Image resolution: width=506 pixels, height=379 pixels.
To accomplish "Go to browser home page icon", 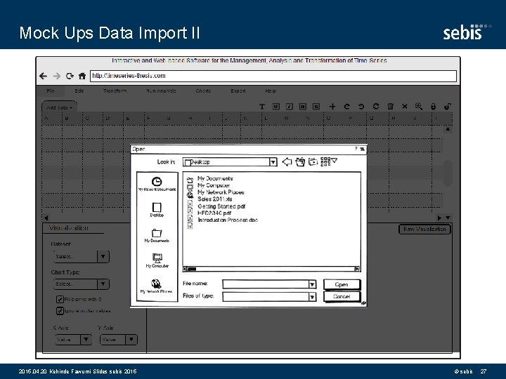I will click(82, 76).
